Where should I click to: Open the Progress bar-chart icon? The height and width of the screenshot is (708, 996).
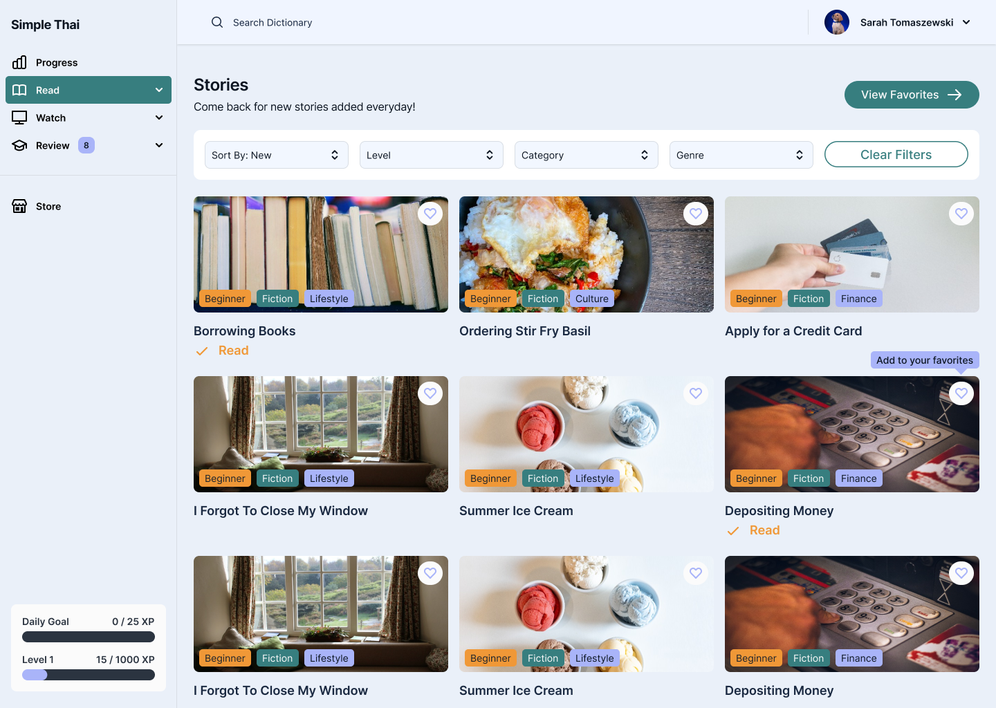click(19, 62)
